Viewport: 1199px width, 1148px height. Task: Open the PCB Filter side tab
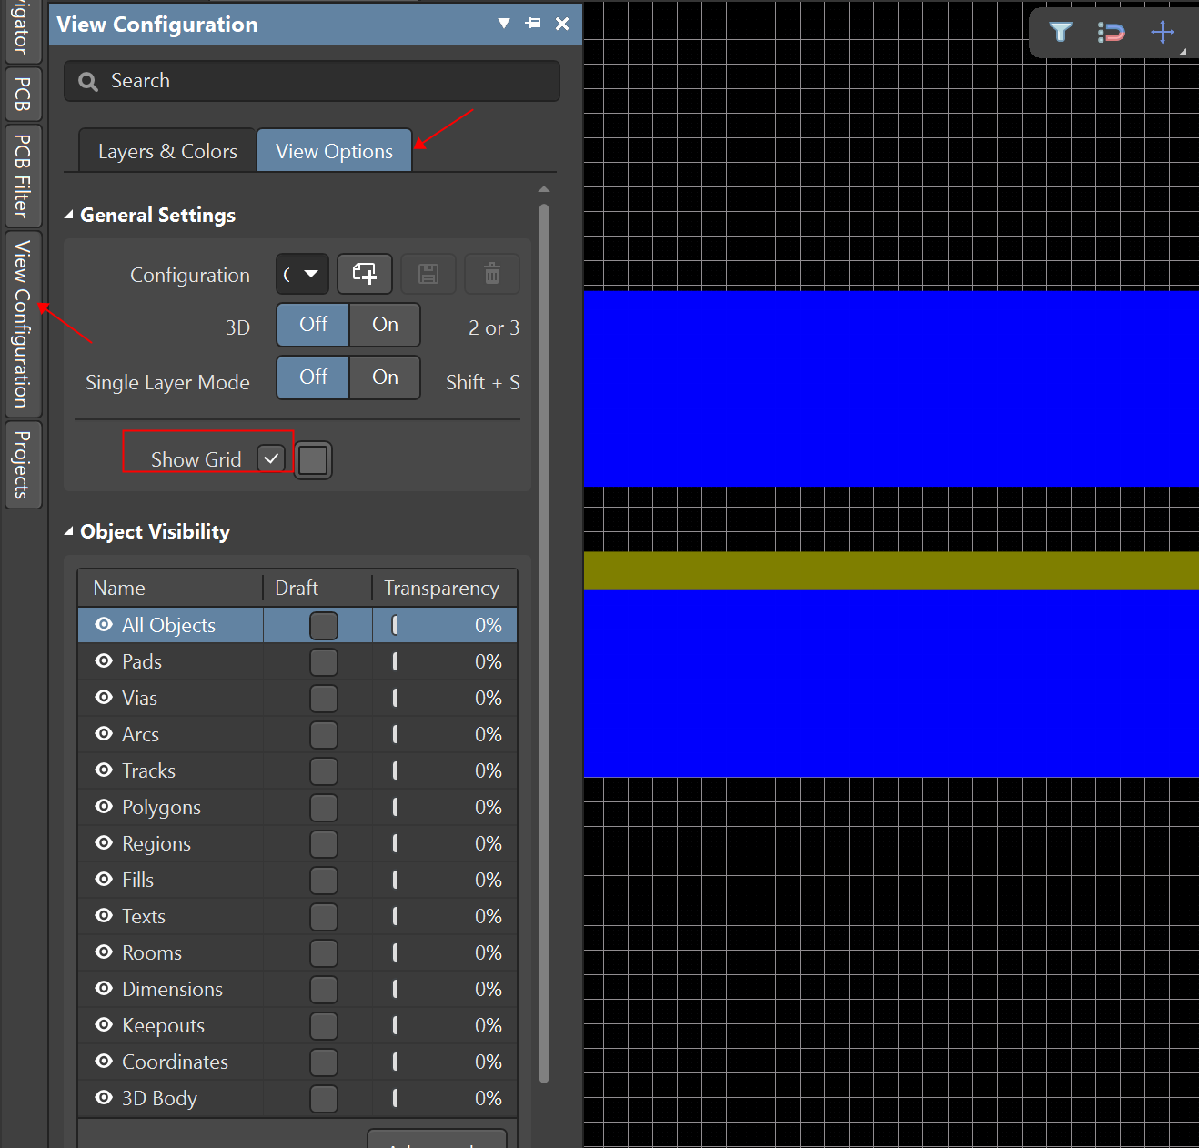[23, 176]
